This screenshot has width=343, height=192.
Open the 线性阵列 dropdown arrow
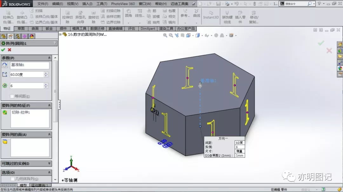pos(139,23)
